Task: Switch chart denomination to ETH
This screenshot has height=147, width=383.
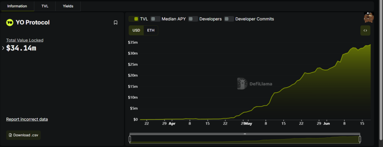Action: click(151, 31)
